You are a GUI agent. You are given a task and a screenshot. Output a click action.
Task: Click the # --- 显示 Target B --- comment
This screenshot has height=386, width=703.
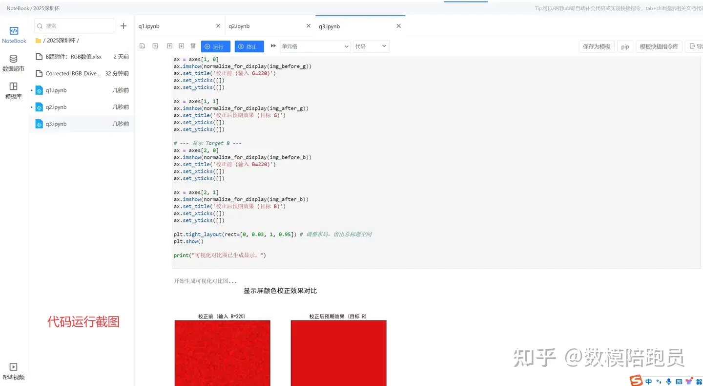[207, 143]
